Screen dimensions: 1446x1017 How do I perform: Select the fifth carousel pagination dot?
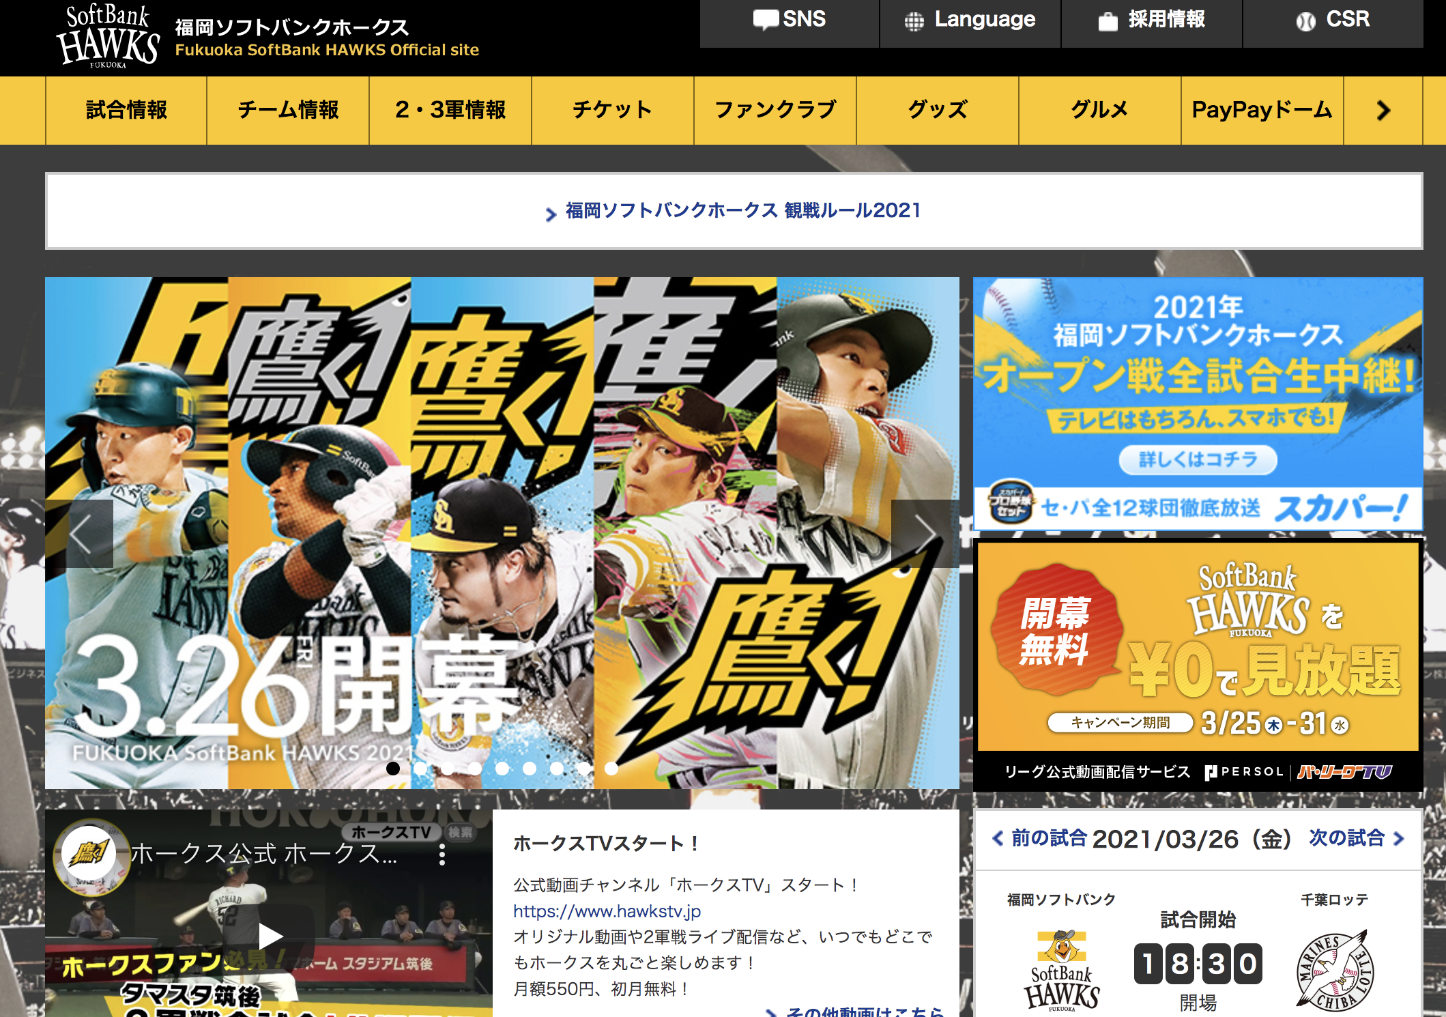coord(502,769)
